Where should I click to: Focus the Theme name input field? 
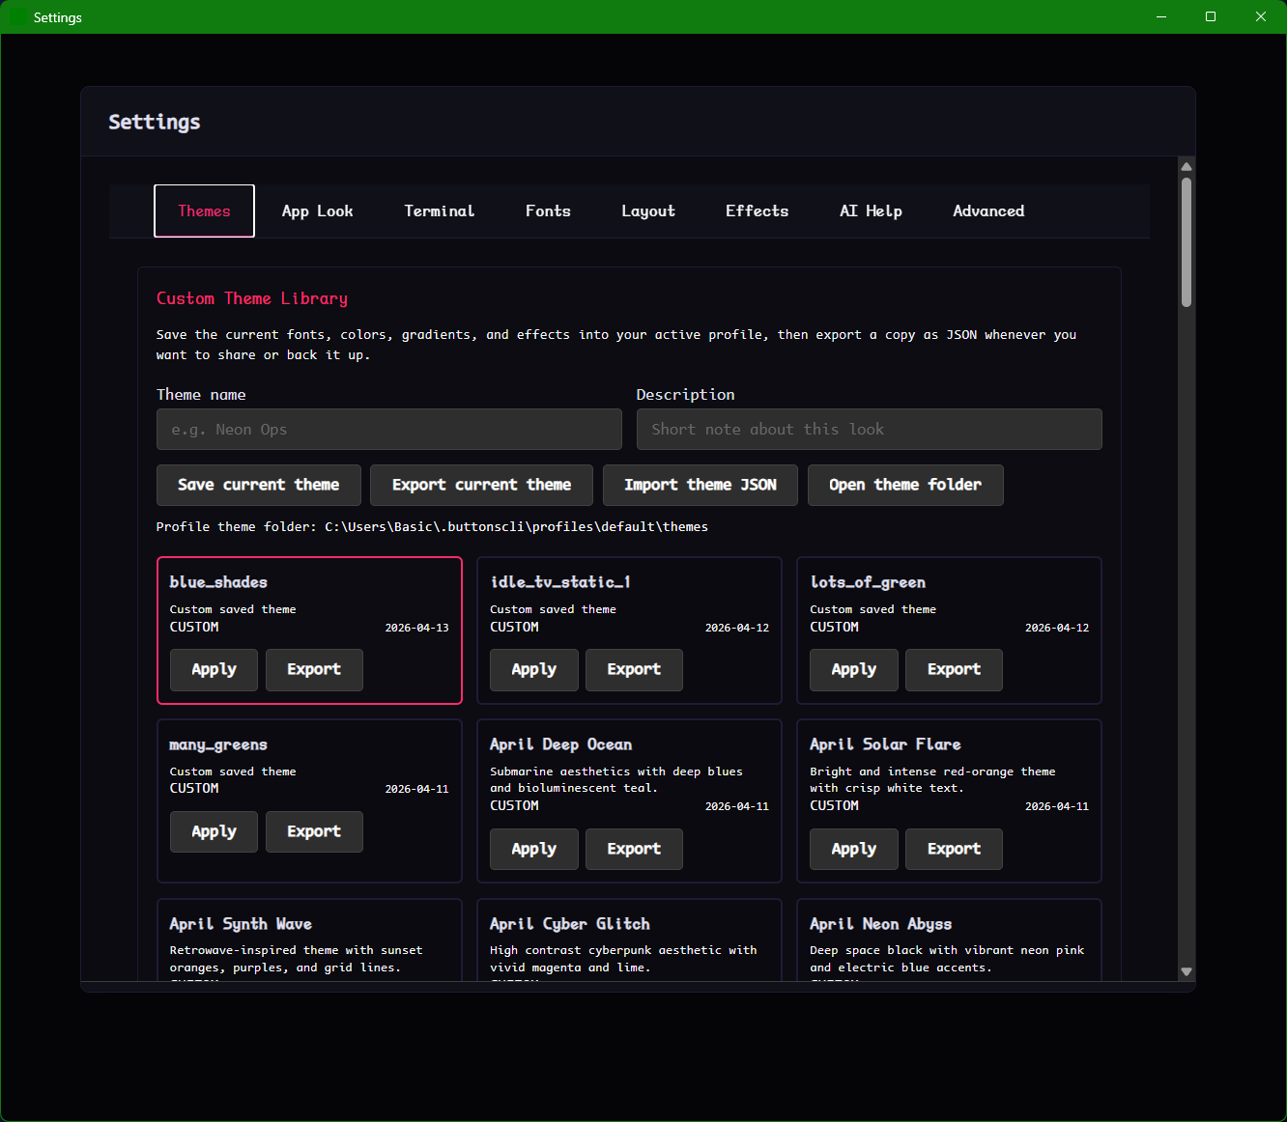point(389,429)
